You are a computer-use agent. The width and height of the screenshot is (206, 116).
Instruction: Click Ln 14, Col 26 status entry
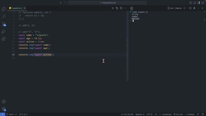click(x=127, y=114)
